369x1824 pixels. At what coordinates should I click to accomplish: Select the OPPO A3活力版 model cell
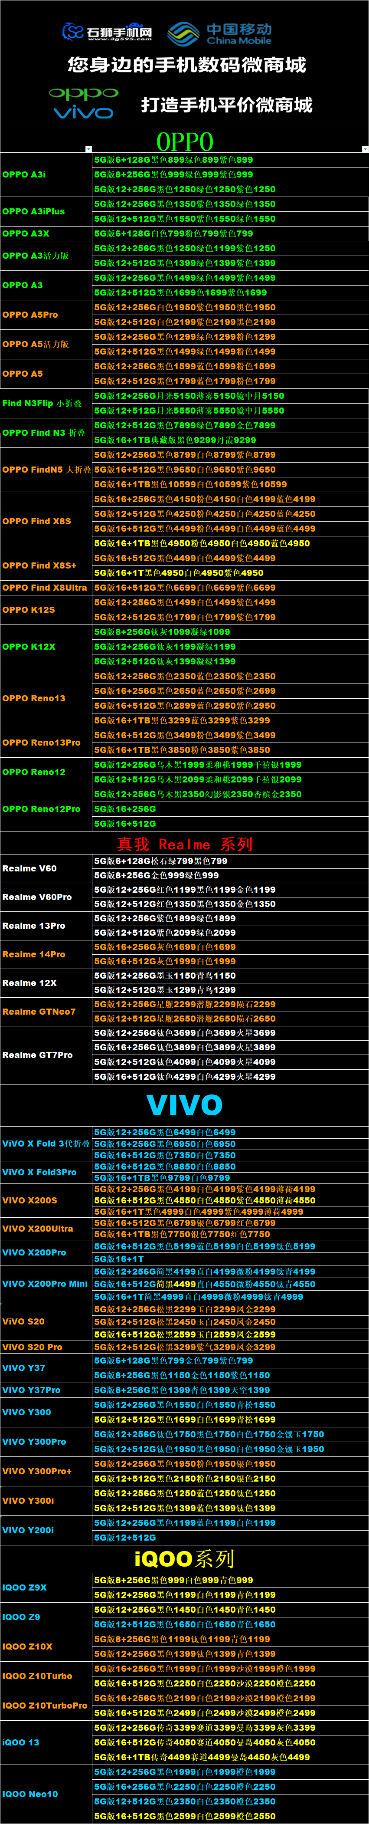[47, 256]
